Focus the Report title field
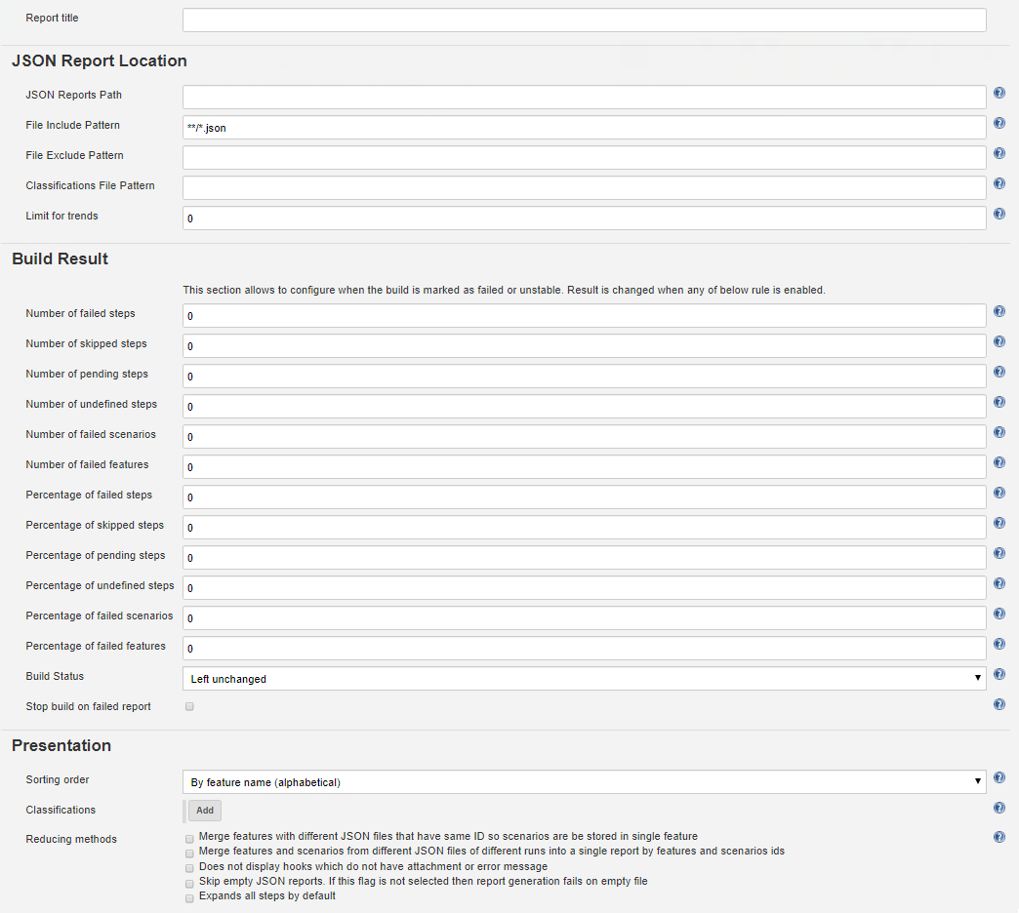 585,20
